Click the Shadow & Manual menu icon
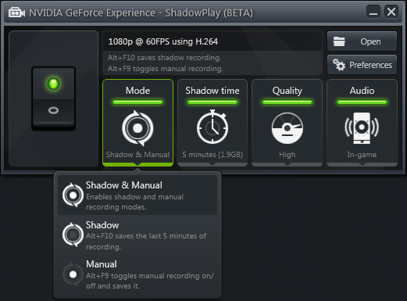The image size is (407, 301). pos(73,195)
